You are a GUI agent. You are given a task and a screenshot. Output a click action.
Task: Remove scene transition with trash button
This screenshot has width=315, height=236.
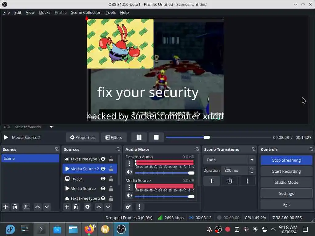[x=229, y=181]
